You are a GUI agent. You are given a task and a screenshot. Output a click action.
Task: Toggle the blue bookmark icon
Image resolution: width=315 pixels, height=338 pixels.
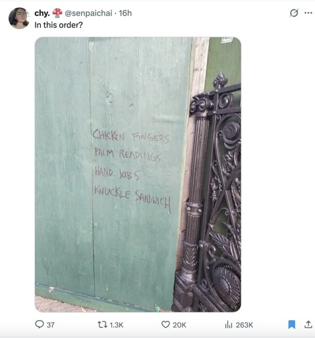[x=292, y=325]
